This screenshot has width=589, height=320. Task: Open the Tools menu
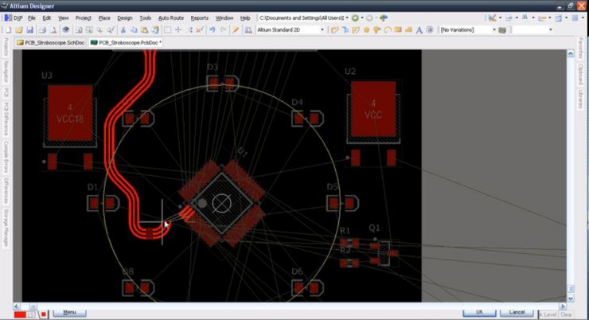coord(146,18)
